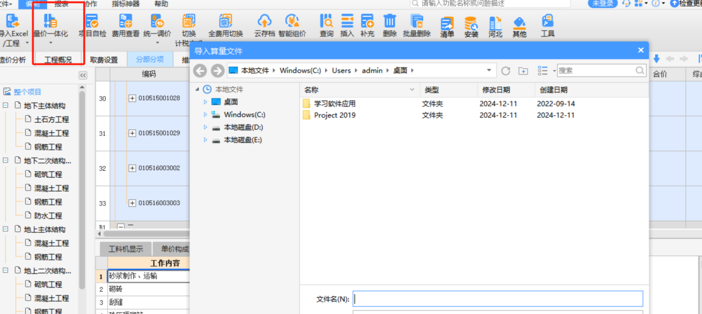Open the 量价一体化 tool

coord(51,21)
